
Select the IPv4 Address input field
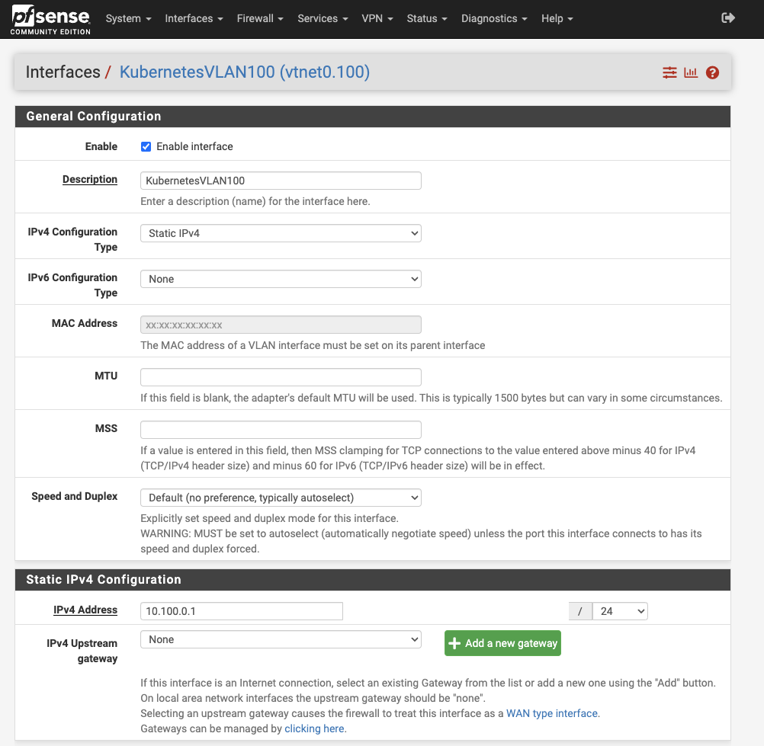(x=241, y=610)
